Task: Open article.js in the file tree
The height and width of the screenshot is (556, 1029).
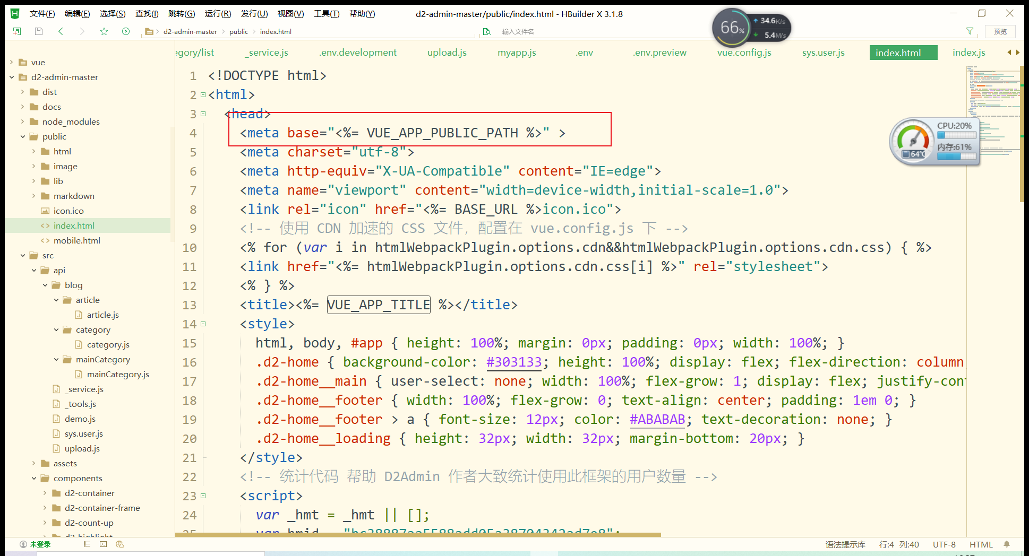Action: [103, 315]
